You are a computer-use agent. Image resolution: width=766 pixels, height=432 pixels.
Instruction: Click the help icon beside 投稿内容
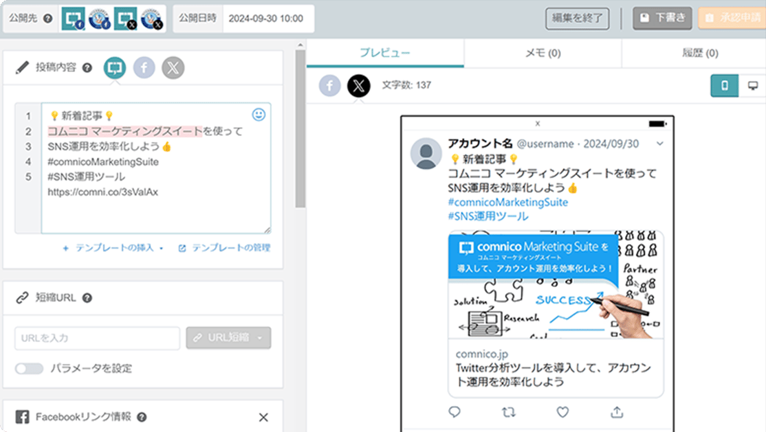pos(87,68)
